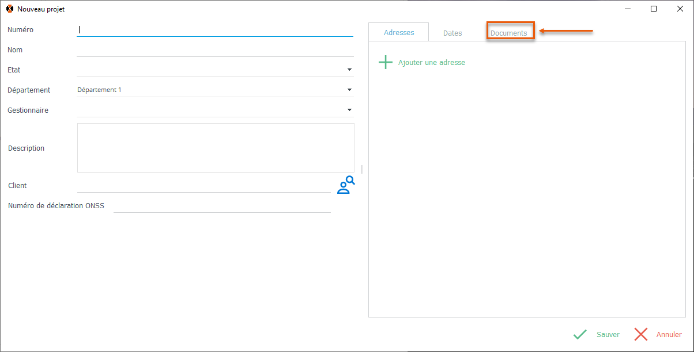Switch to the Adresses tab
The width and height of the screenshot is (694, 352).
point(399,33)
